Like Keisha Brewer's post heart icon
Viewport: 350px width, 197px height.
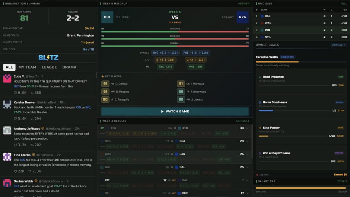(x=15, y=118)
